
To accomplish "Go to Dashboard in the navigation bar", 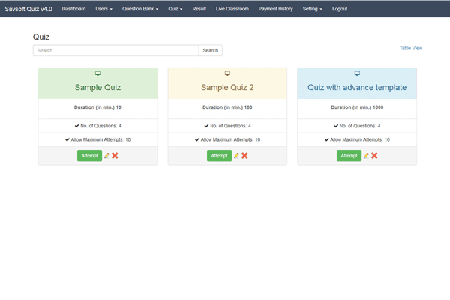I will tap(73, 9).
